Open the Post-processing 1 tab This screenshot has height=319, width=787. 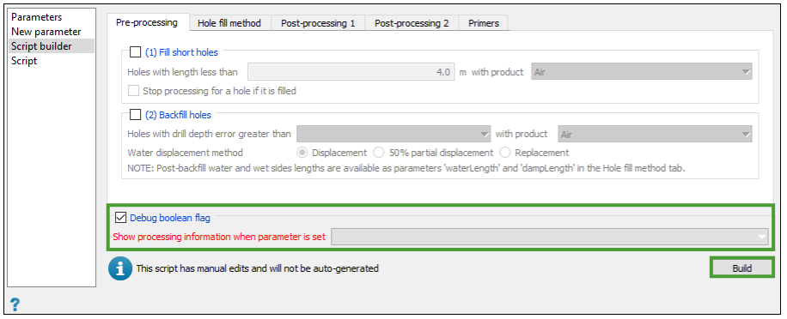[318, 23]
